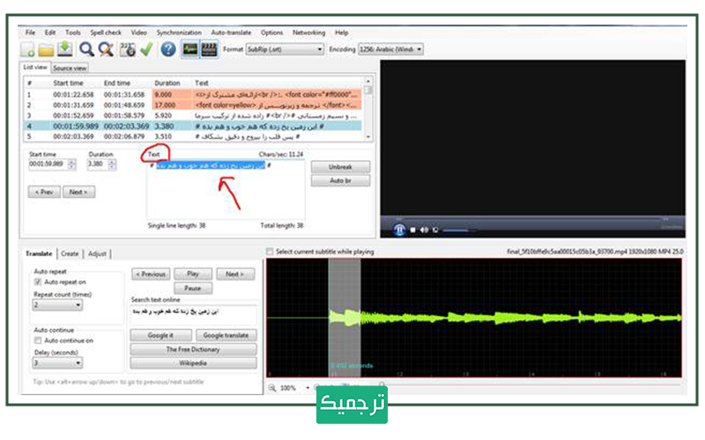This screenshot has height=440, width=705.
Task: Open the Spell check menu
Action: click(106, 33)
